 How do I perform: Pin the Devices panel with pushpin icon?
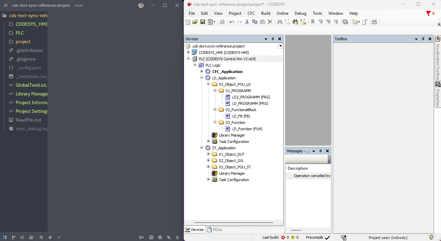273,39
